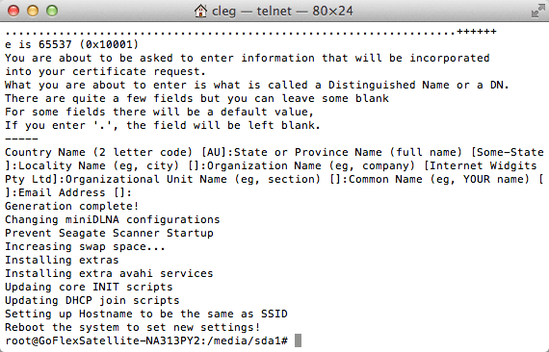
Task: Click the 'Updating DHCP join scripts' line
Action: coord(92,300)
